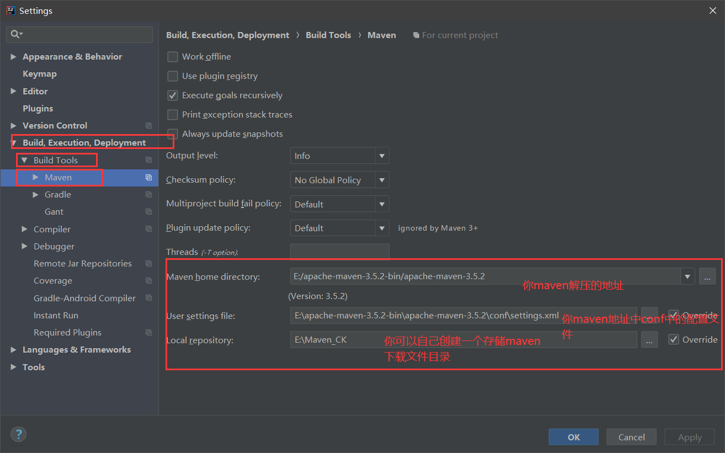Click browse button for Local repository
Viewport: 725px width, 453px height.
point(649,340)
